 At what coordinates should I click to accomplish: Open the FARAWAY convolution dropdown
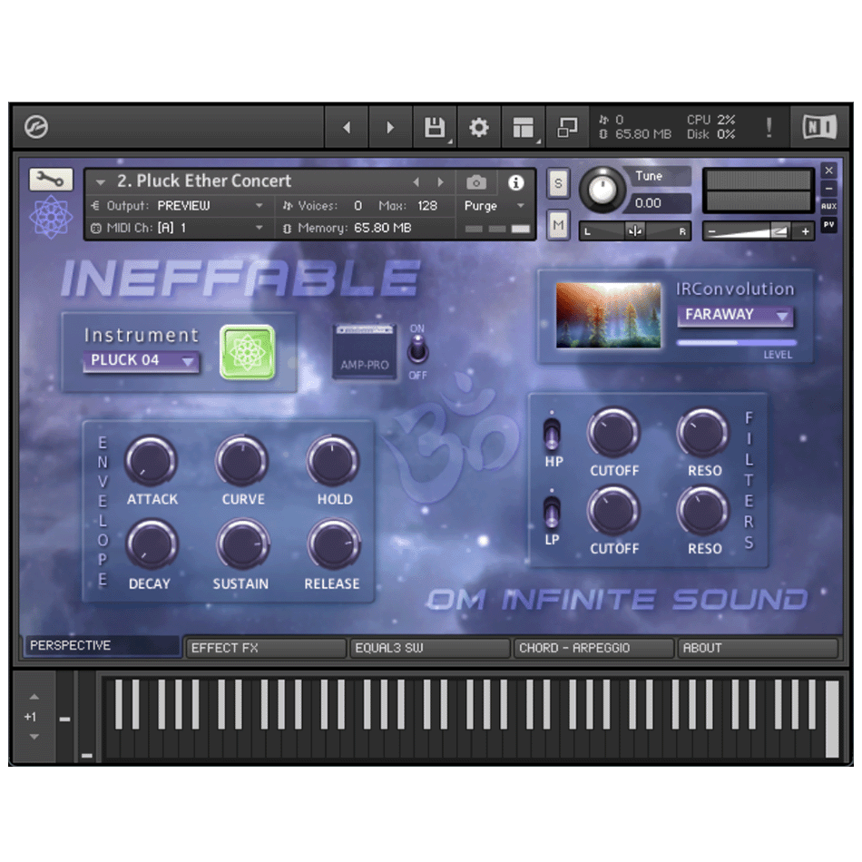point(735,315)
